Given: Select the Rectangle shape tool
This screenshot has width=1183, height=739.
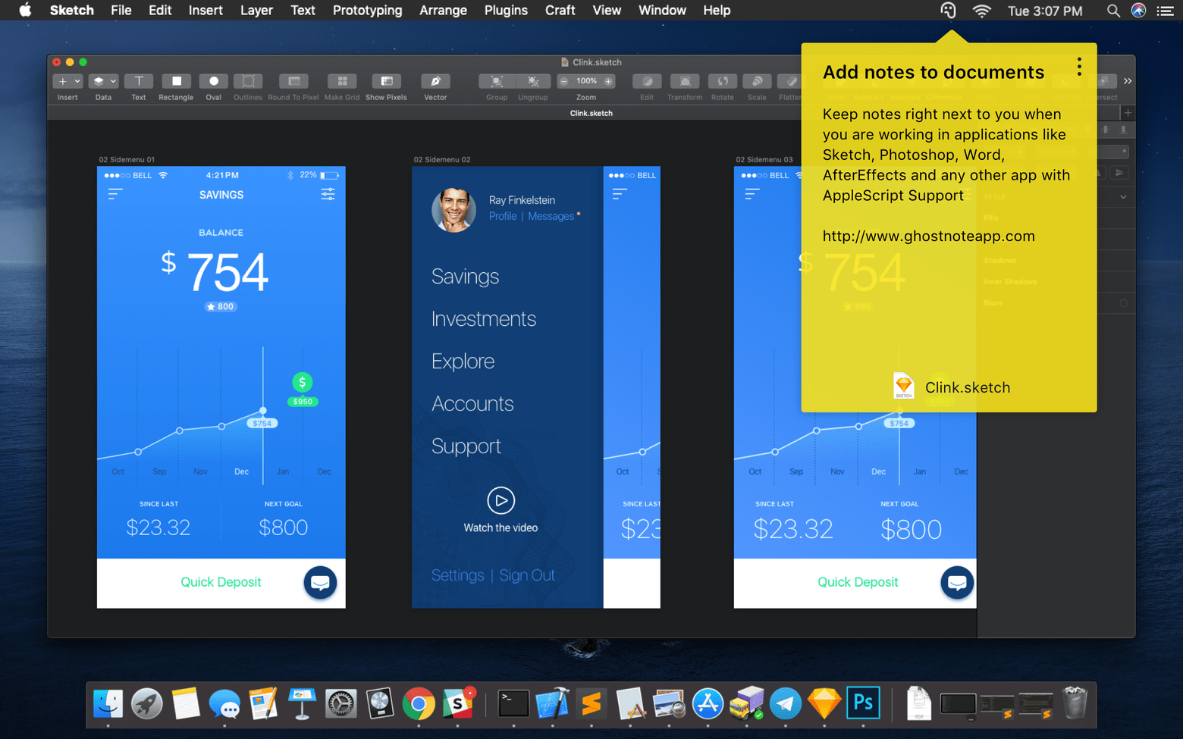Looking at the screenshot, I should point(176,81).
